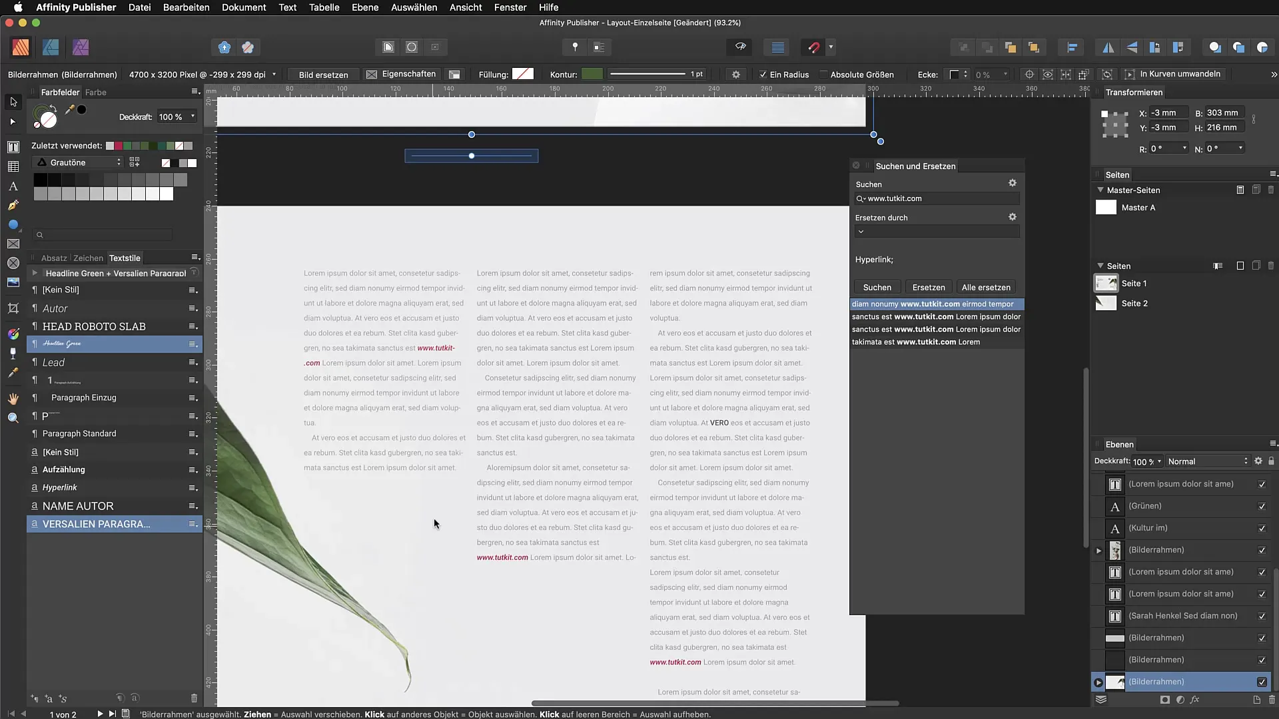Switch to Affinity Designer persona
The image size is (1279, 719).
[x=51, y=47]
